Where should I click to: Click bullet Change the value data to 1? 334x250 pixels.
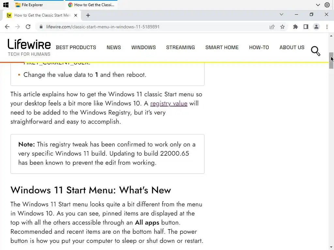85,75
